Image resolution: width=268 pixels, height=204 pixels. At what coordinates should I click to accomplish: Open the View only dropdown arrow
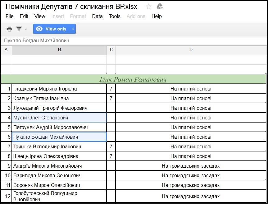[73, 29]
